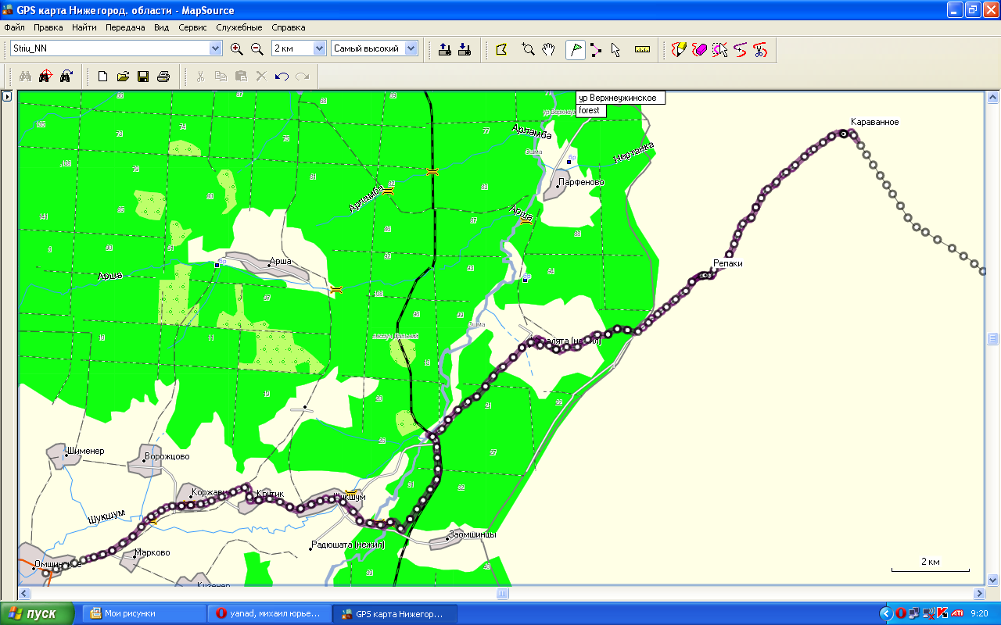Click the Zoom Out magnifier icon
The image size is (1001, 625).
pyautogui.click(x=257, y=48)
